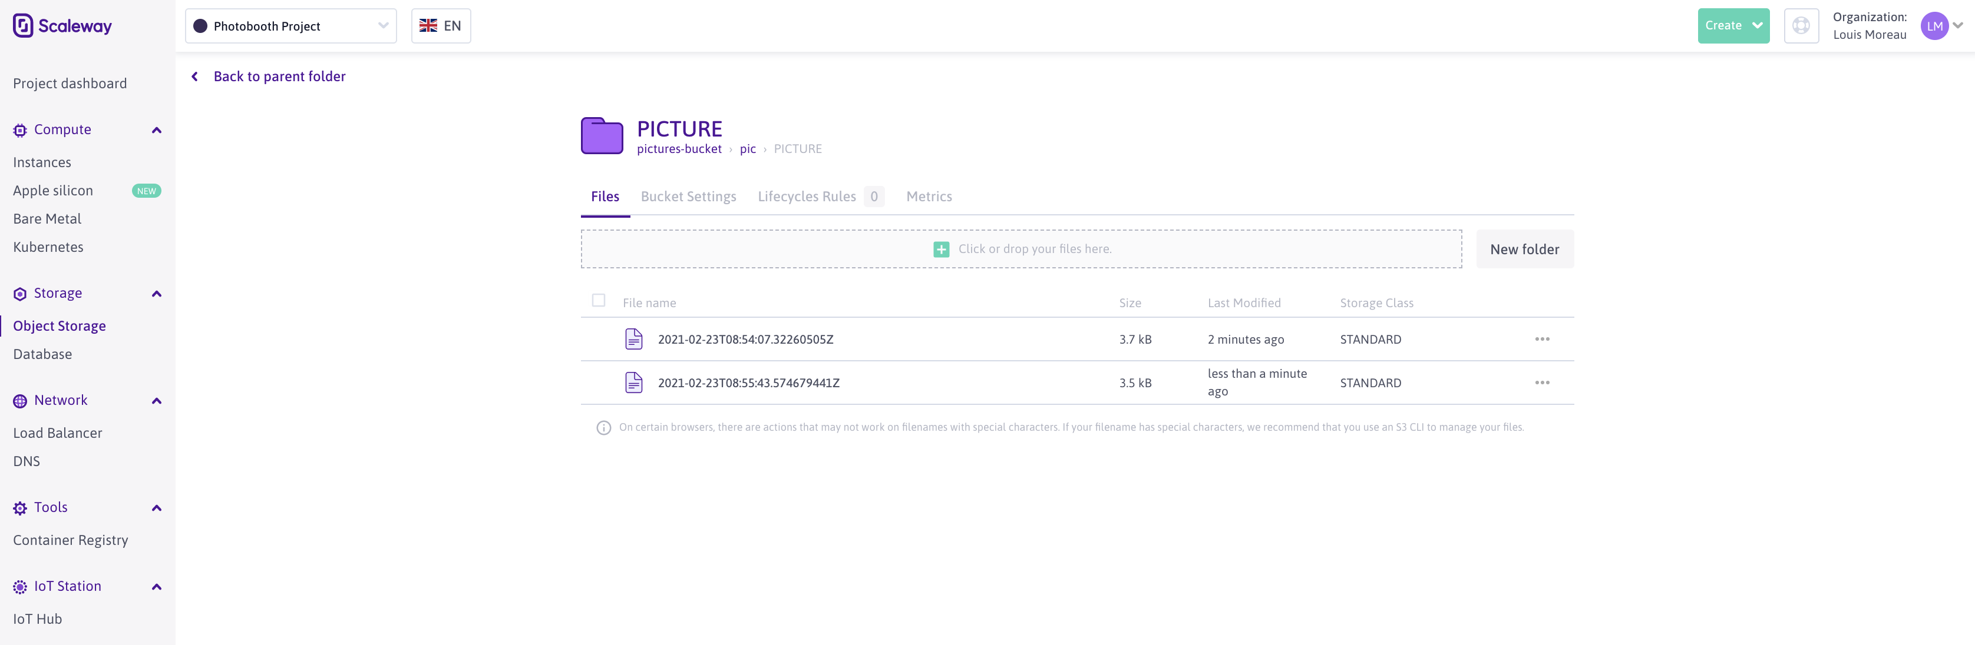Viewport: 1975px width, 645px height.
Task: Open Database in sidebar
Action: (x=42, y=354)
